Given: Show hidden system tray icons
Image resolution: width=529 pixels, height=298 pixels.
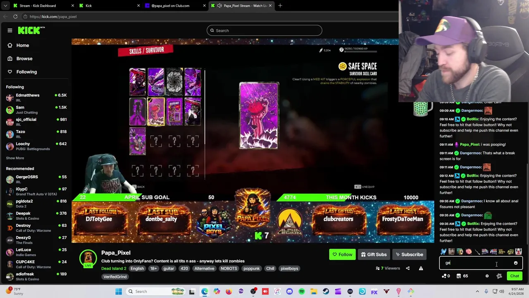Looking at the screenshot, I should [x=477, y=291].
